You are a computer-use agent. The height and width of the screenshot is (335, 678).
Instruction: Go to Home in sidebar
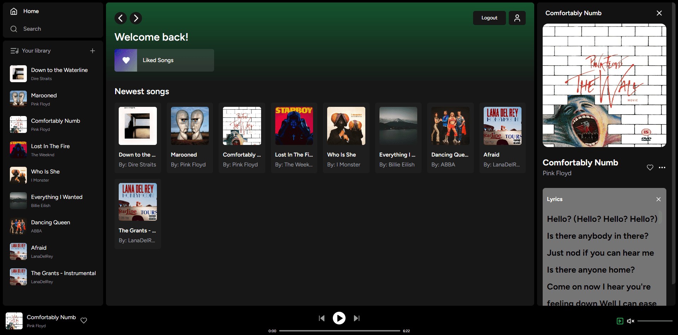(x=31, y=11)
